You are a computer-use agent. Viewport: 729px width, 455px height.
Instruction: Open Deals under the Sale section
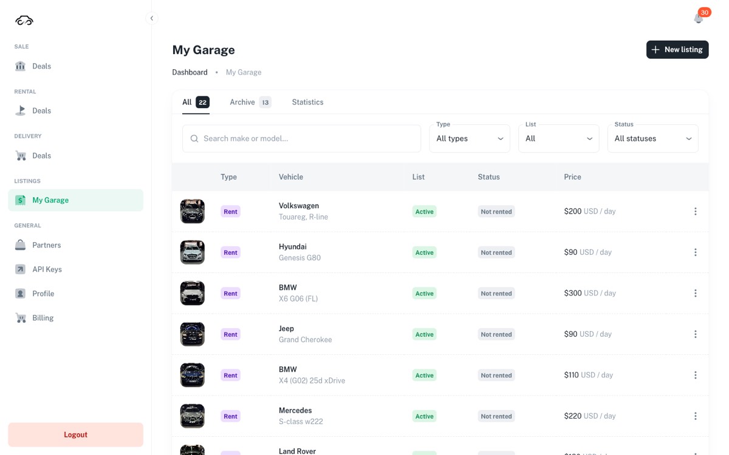(x=76, y=66)
